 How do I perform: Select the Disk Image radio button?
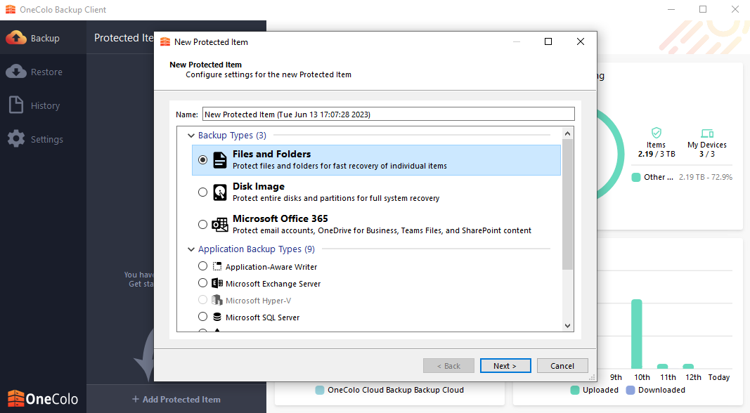203,192
